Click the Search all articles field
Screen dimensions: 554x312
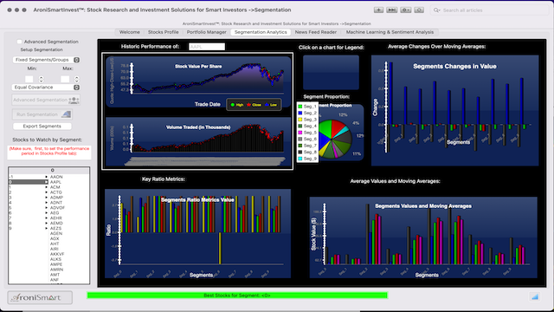pyautogui.click(x=489, y=10)
